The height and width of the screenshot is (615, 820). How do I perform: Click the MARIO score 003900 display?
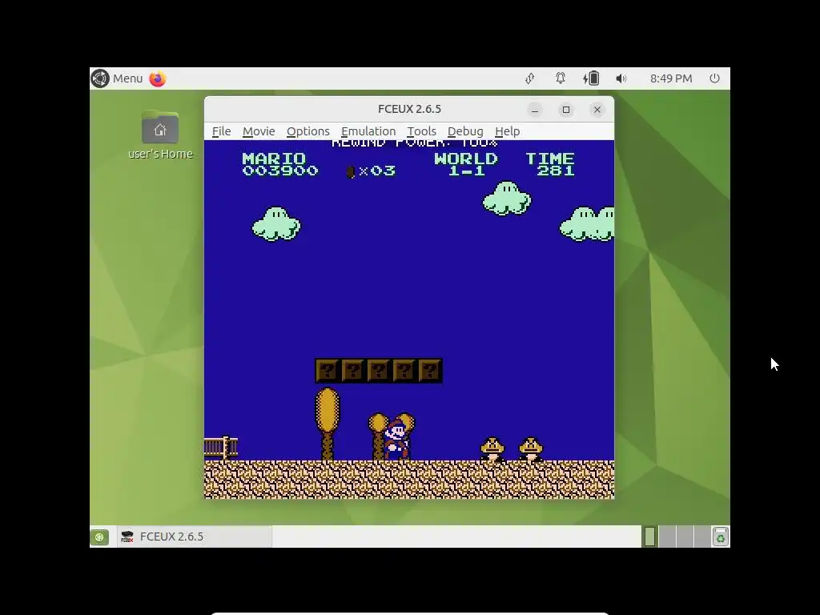pos(279,164)
